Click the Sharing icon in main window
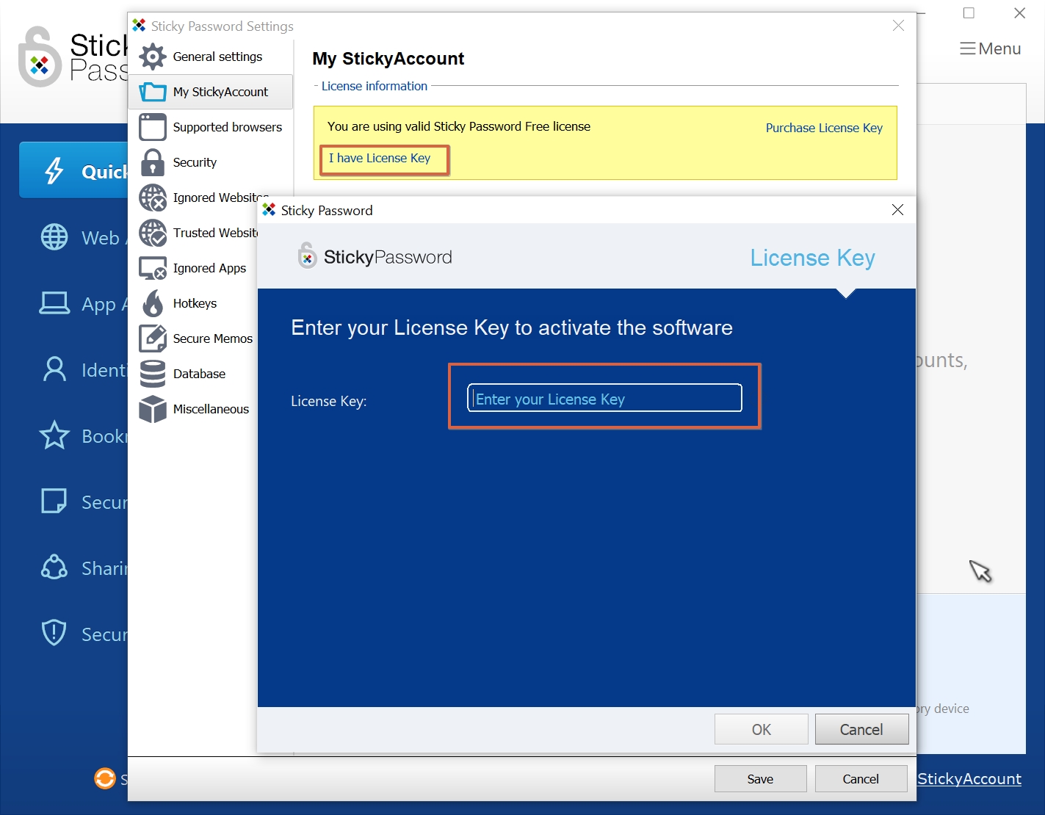The height and width of the screenshot is (815, 1045). 54,568
